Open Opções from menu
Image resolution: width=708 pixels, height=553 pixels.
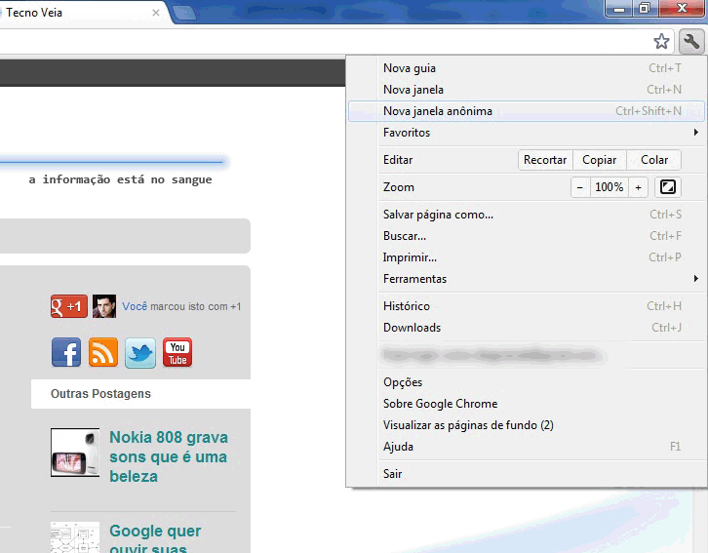click(527, 382)
